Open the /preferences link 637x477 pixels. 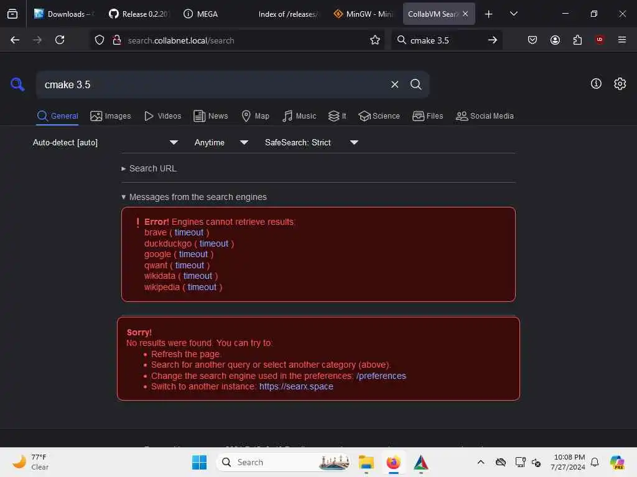point(381,376)
